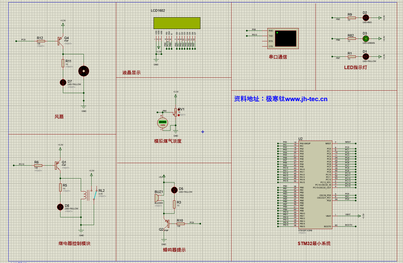Click the PA0-WKUP pin label
Screen dimensions: 403x263
pyautogui.click(x=305, y=143)
